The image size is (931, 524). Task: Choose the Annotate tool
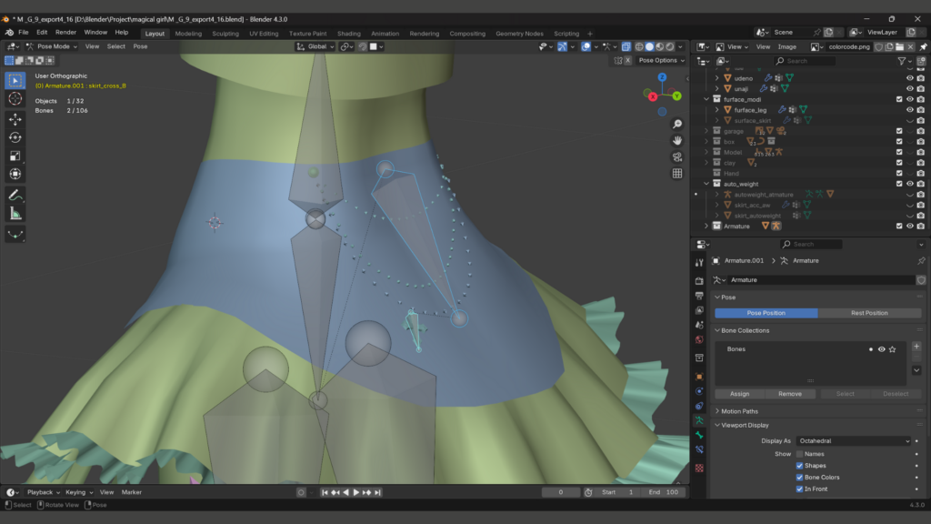tap(15, 196)
